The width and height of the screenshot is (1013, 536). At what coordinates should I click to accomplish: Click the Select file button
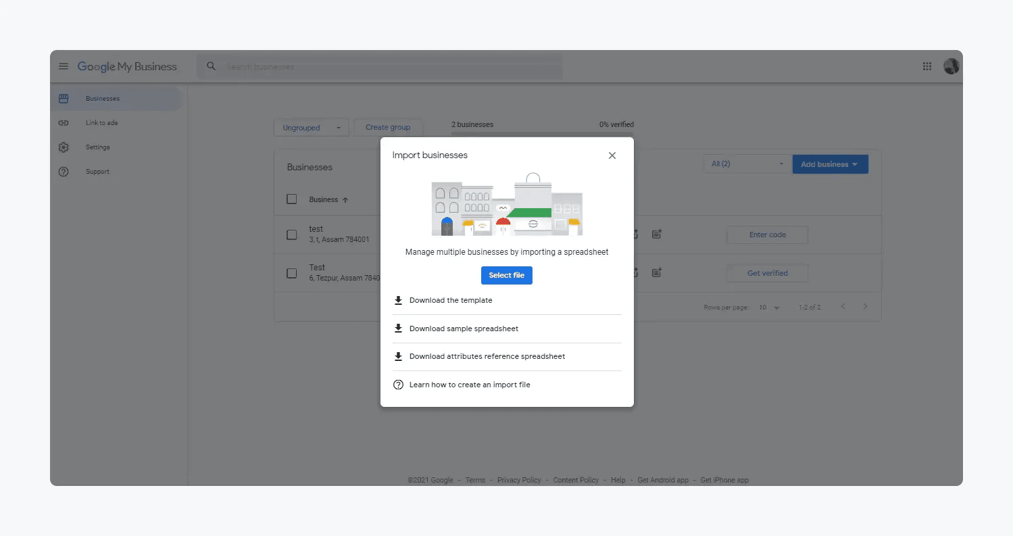click(506, 275)
